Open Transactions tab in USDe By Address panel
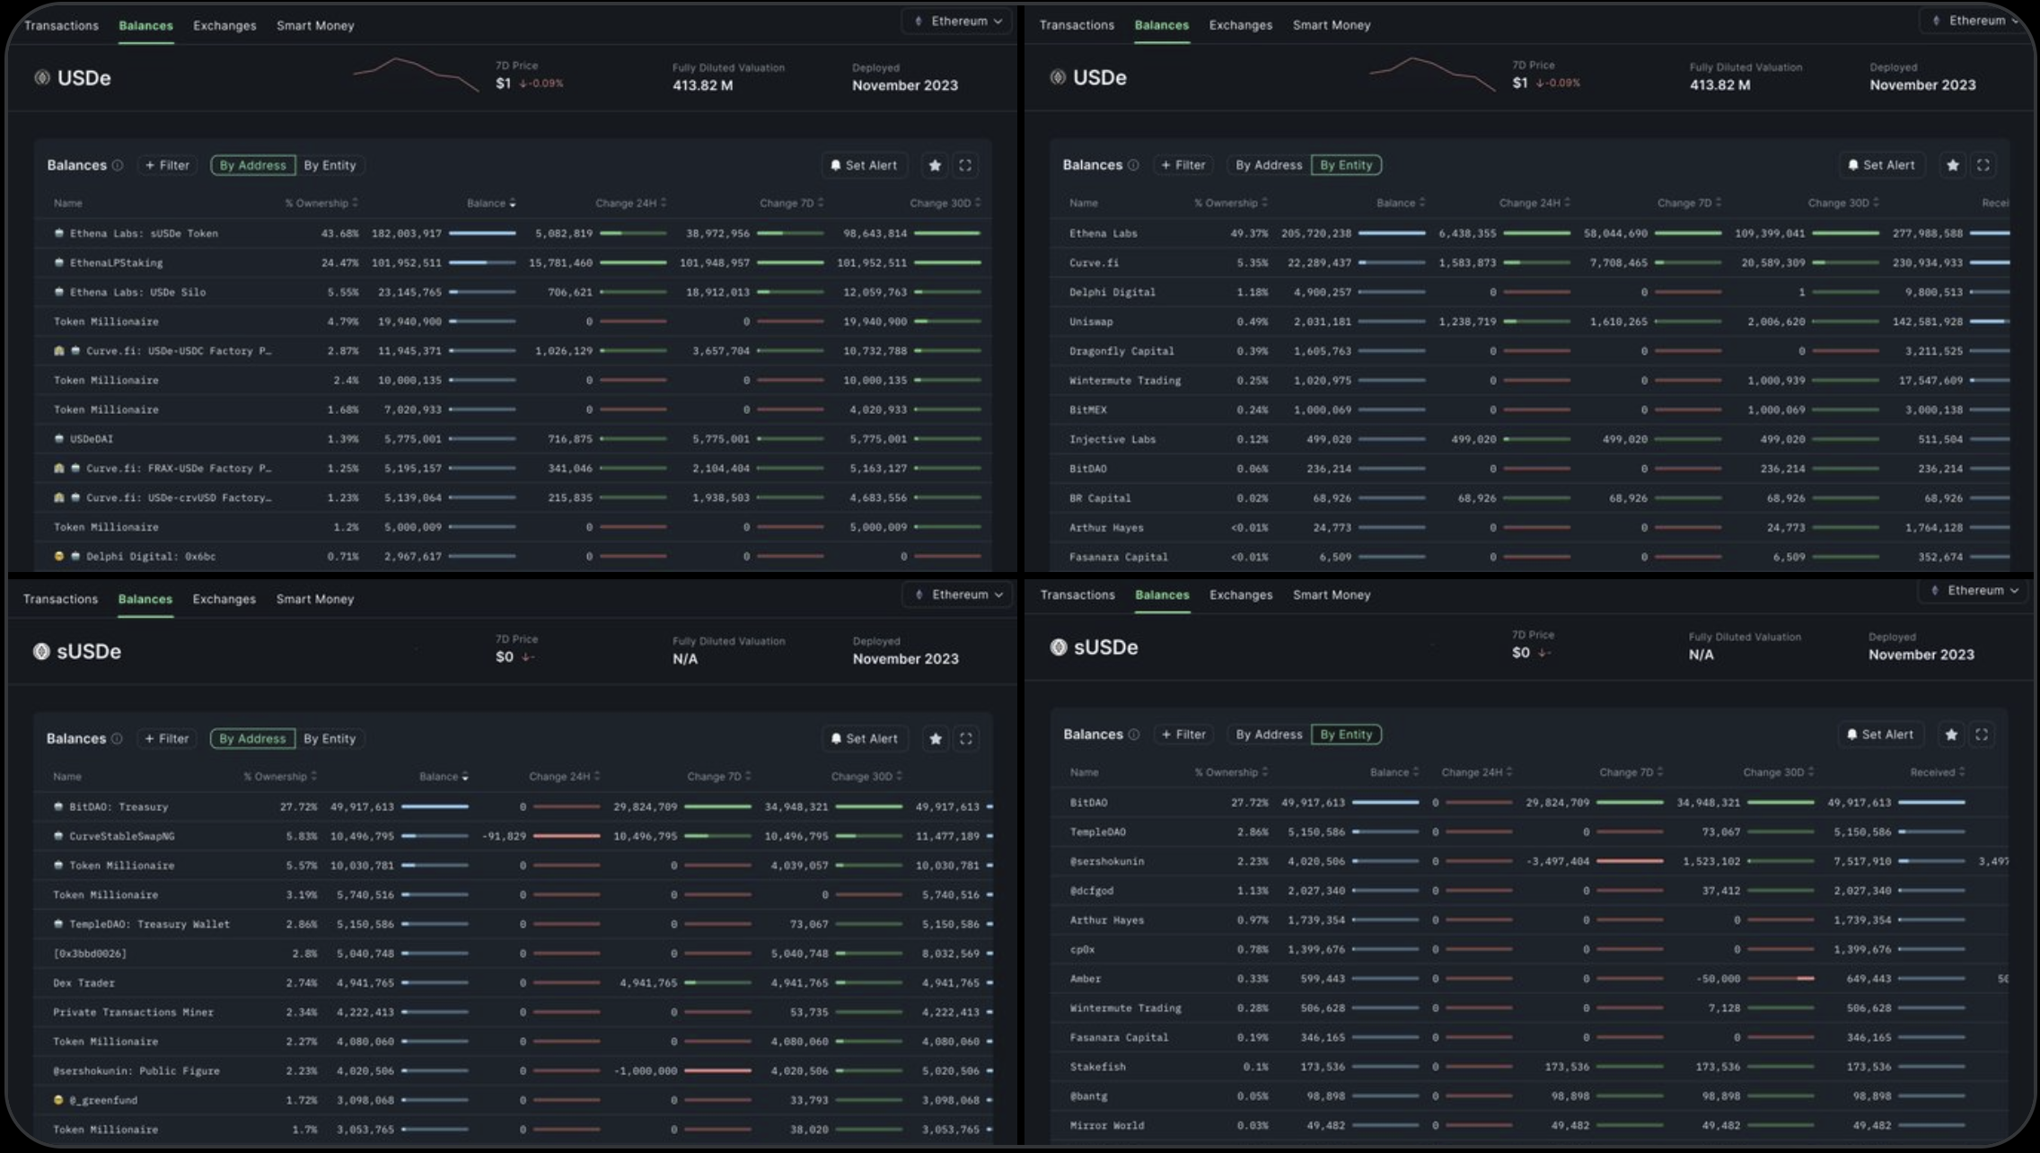This screenshot has height=1153, width=2040. click(x=61, y=25)
